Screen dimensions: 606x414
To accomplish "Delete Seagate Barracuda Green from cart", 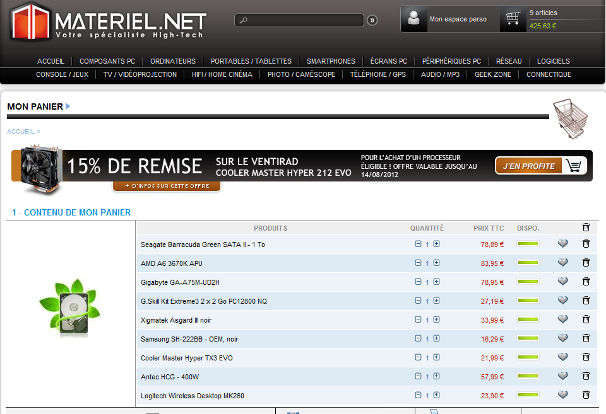I will click(x=586, y=244).
